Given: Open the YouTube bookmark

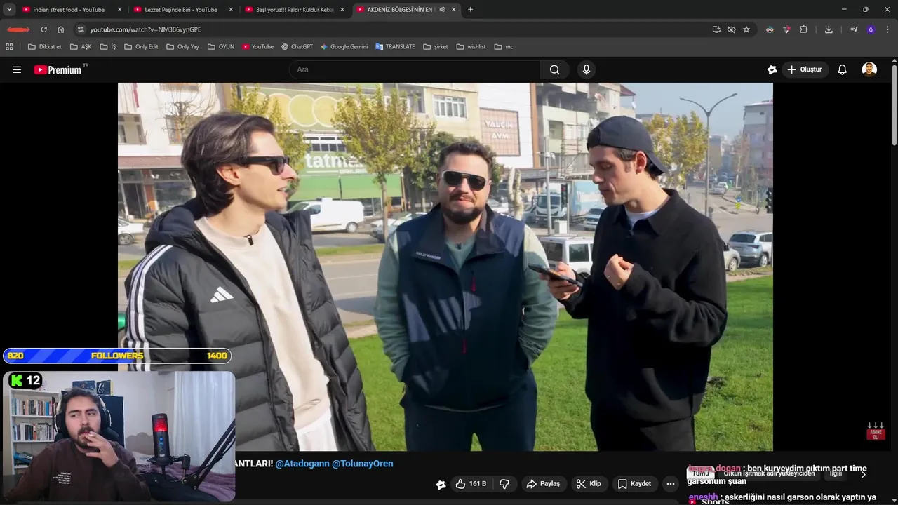Looking at the screenshot, I should (x=257, y=47).
